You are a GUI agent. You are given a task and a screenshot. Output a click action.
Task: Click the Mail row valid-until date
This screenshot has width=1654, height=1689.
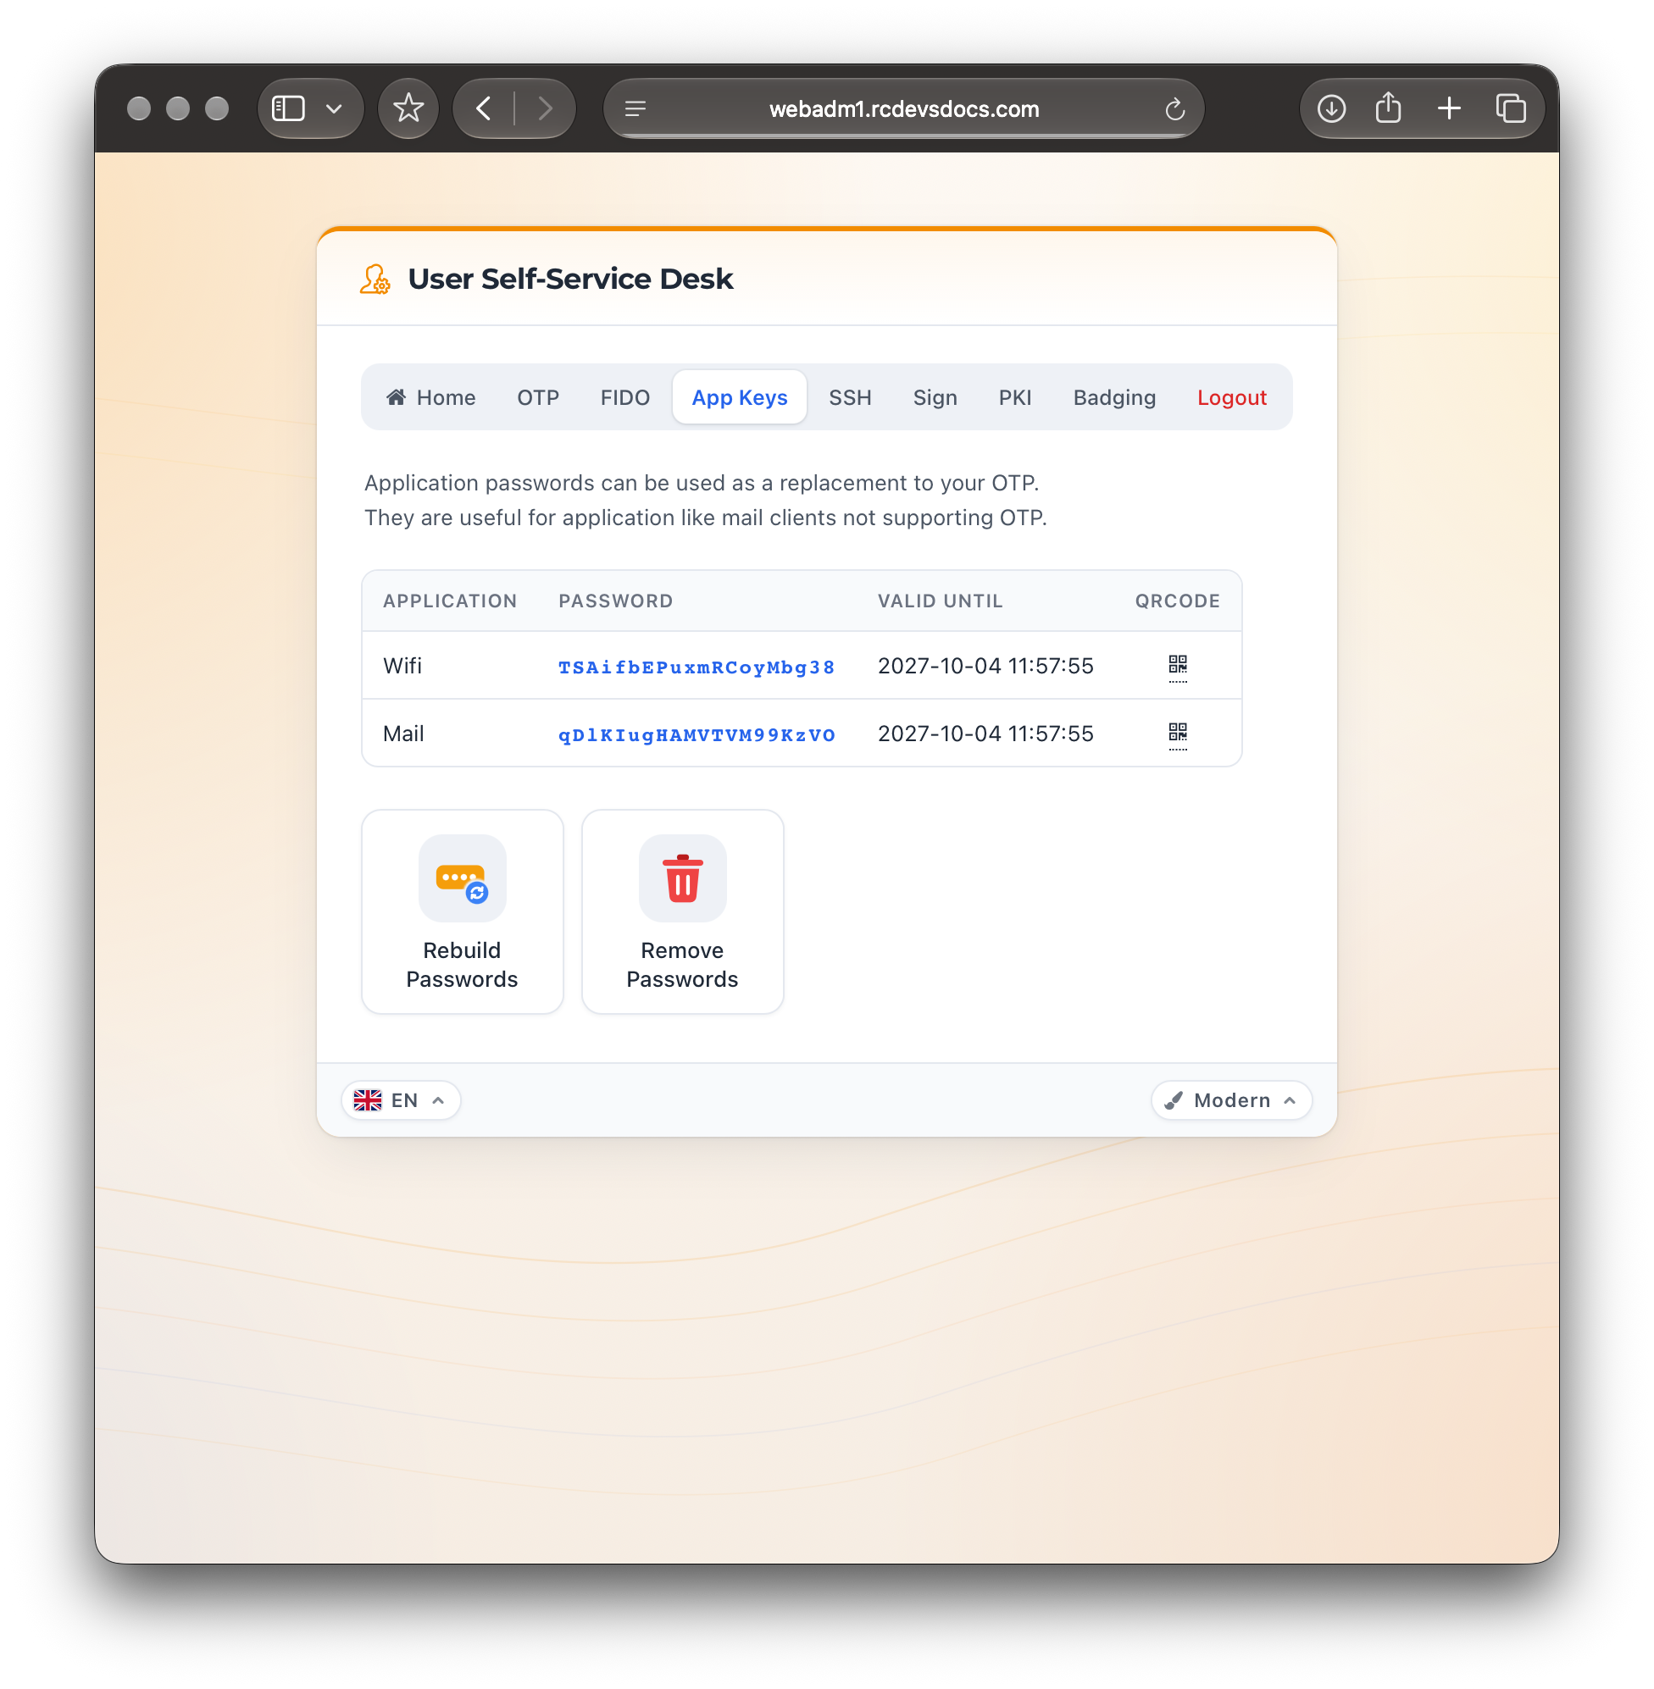pos(985,734)
